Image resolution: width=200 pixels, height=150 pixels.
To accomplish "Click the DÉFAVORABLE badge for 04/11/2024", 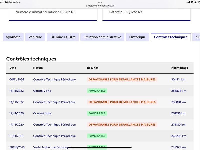I will [122, 79].
